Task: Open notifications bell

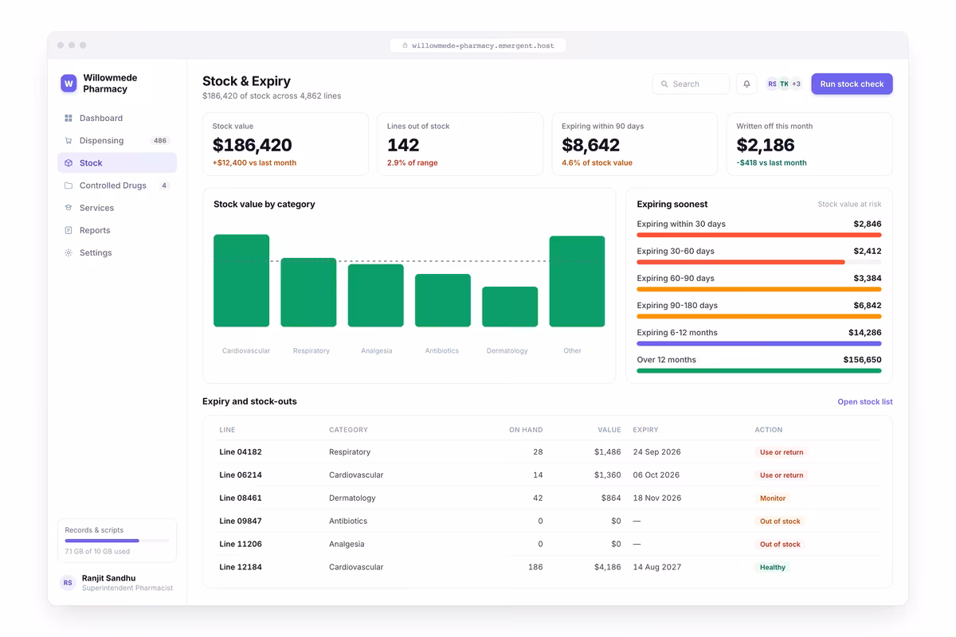Action: [746, 84]
